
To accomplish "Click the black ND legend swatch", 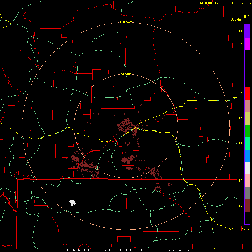I will 247,218.
